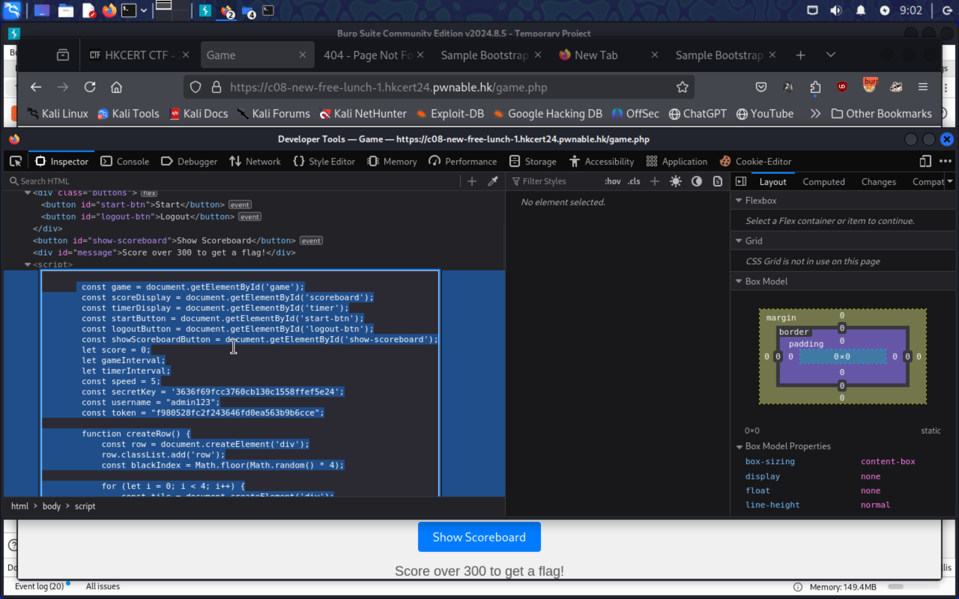The image size is (959, 599).
Task: Switch to the Computed tab
Action: click(x=824, y=181)
